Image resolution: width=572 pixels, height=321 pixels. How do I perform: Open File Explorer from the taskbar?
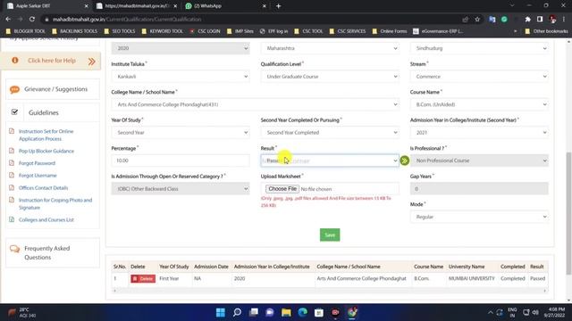click(286, 312)
